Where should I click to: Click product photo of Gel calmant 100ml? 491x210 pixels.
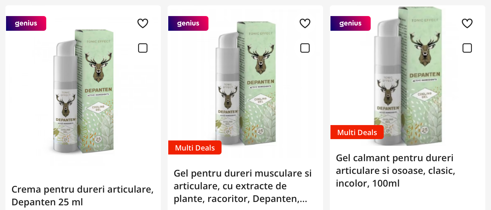[x=408, y=75]
